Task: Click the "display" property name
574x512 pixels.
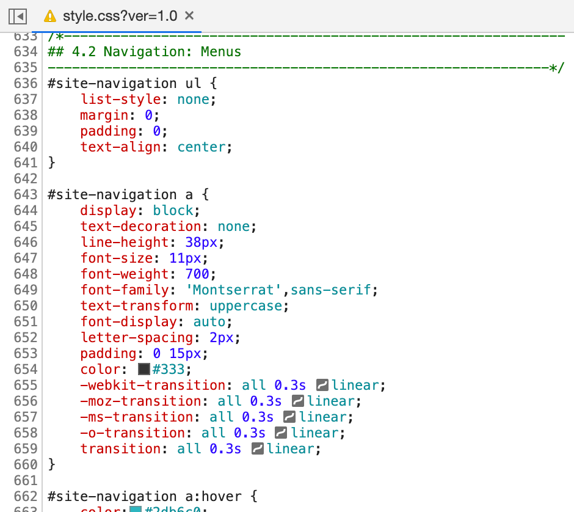Action: click(x=108, y=211)
